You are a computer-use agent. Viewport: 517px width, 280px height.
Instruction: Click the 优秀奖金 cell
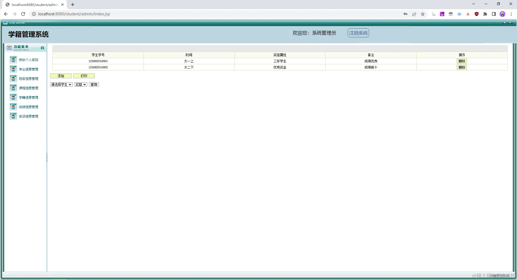(x=280, y=67)
